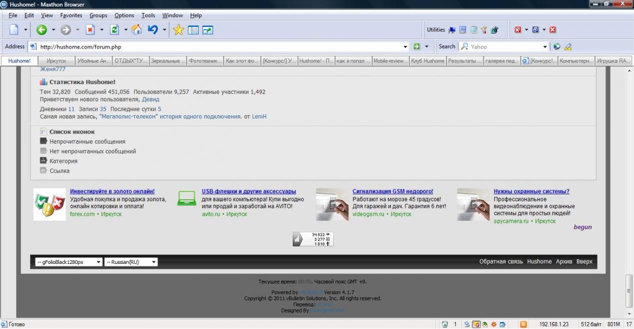Open Favorites with the yellow star
Image resolution: width=634 pixels, height=329 pixels.
click(179, 30)
